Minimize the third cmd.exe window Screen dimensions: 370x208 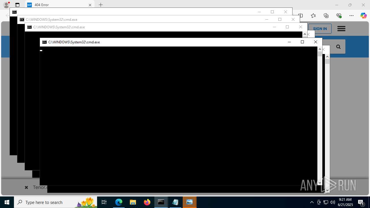point(274,27)
